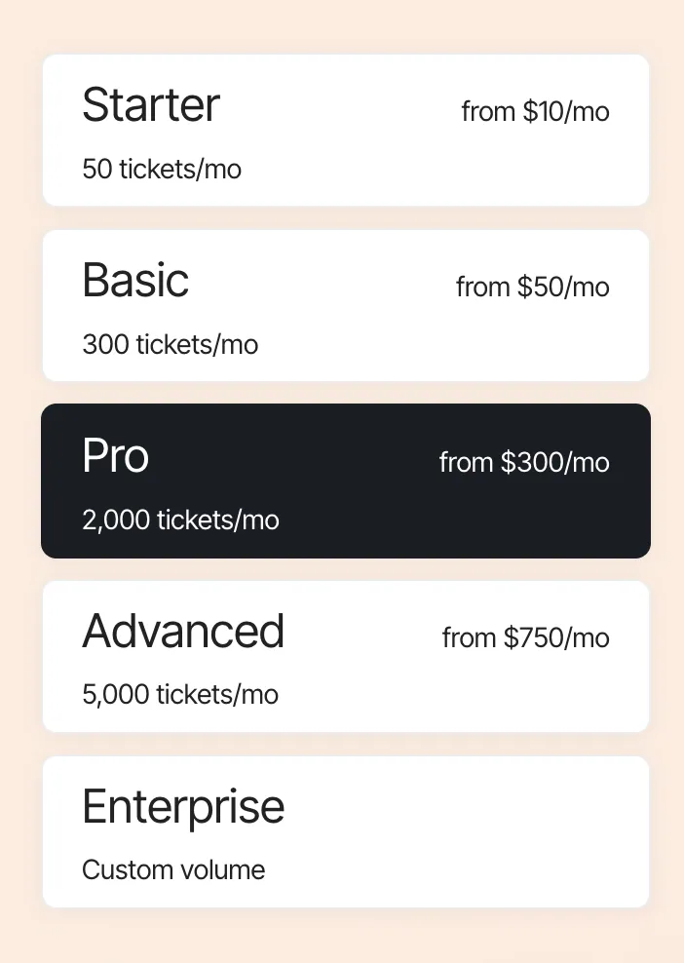Select the Starter plan card

pos(346,131)
